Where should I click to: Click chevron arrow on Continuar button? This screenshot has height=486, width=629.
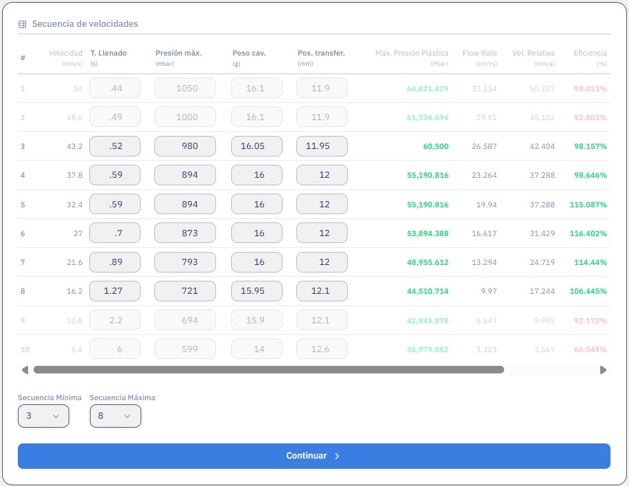coord(337,456)
